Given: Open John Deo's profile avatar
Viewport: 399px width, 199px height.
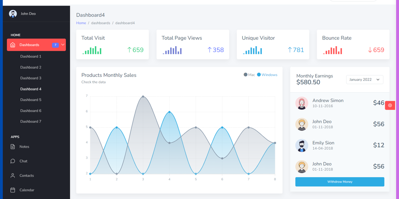Looking at the screenshot, I should pos(13,14).
